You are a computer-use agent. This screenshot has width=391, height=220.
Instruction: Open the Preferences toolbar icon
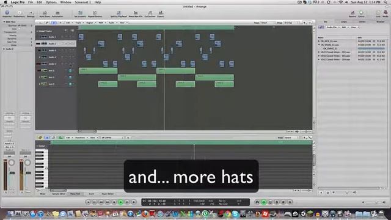(x=19, y=13)
